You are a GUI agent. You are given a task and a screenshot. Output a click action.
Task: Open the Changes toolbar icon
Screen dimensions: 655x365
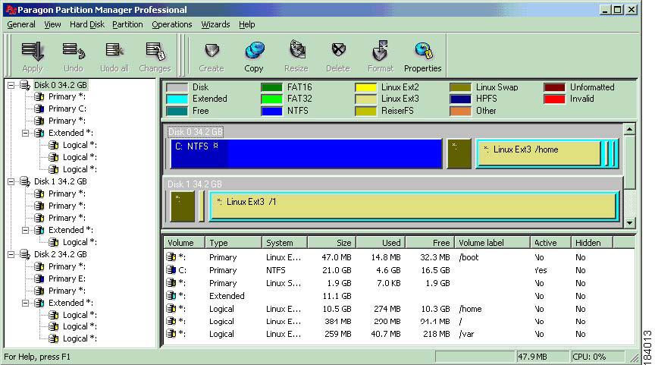(155, 51)
